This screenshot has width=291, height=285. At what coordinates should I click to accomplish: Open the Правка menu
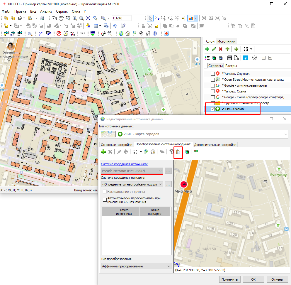click(x=20, y=11)
